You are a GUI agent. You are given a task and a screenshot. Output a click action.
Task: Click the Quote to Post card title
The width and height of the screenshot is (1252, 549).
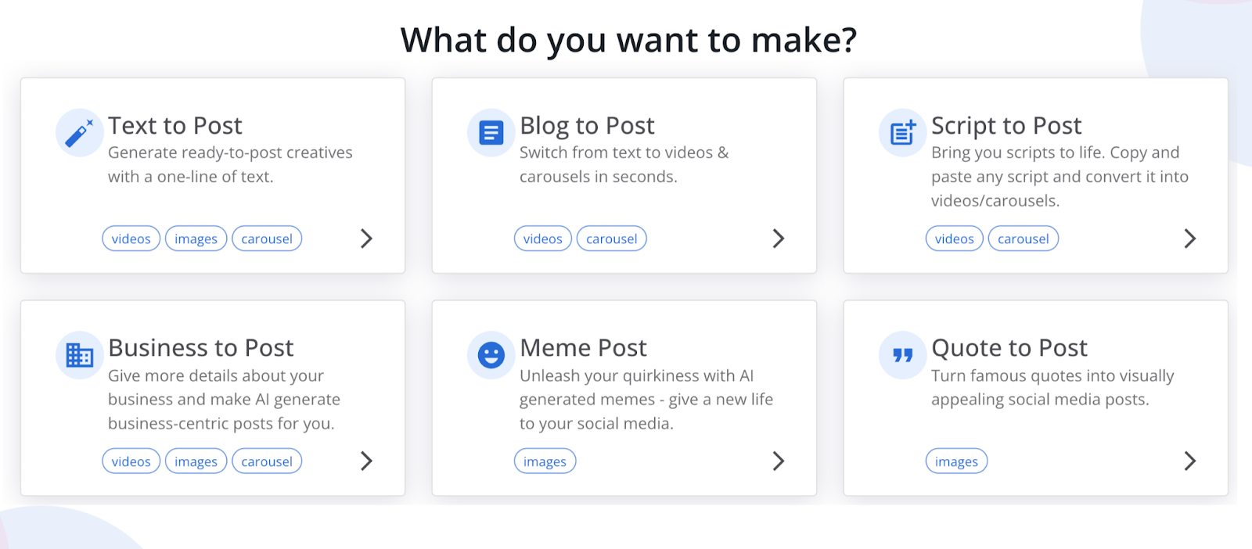coord(1009,347)
